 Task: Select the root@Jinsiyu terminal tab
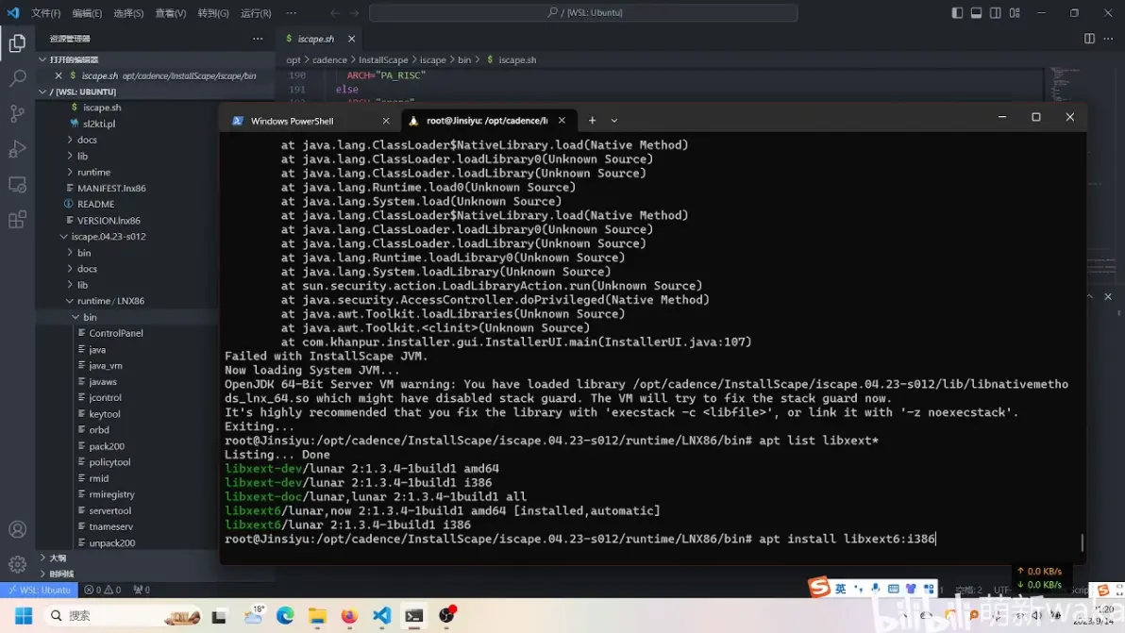[487, 121]
